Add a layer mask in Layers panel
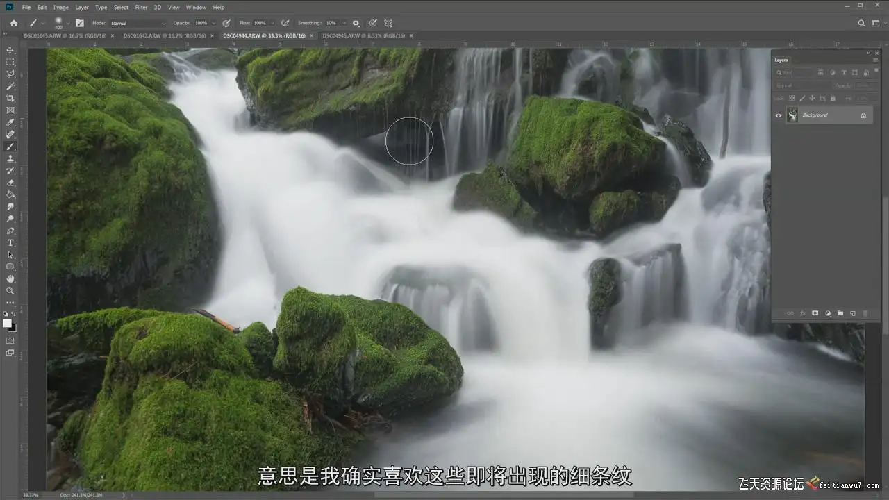The image size is (889, 500). click(x=815, y=313)
